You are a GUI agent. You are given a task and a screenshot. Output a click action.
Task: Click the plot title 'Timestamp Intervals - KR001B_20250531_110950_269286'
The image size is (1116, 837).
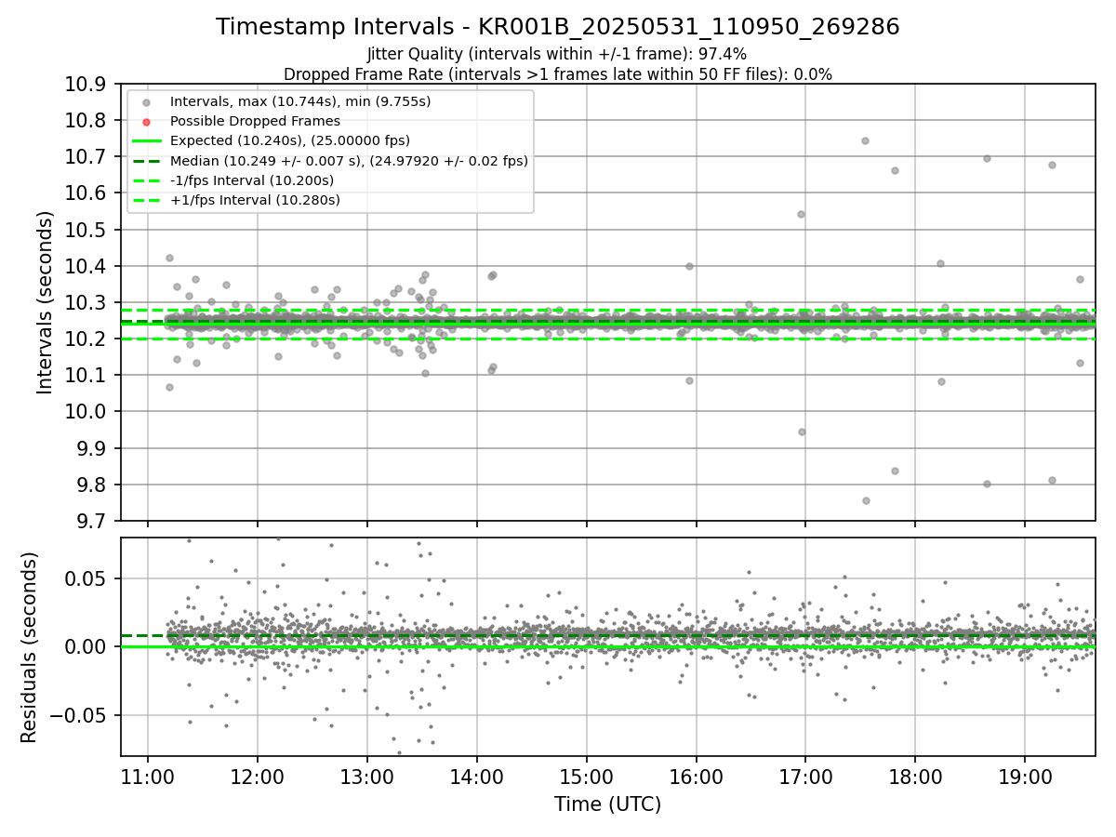(558, 27)
